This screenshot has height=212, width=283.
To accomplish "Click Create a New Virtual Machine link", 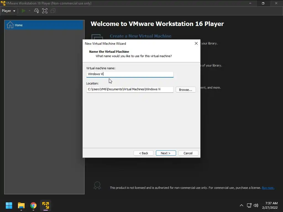I will click(x=141, y=36).
